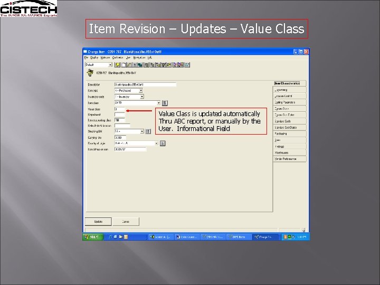Click the lookup icon beside Stocking UM

click(x=148, y=131)
